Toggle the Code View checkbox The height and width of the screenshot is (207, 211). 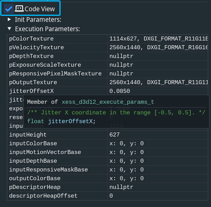click(9, 9)
